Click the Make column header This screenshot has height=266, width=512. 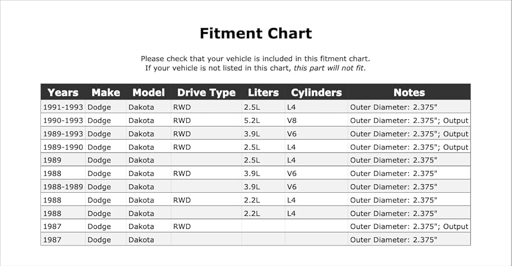pos(105,92)
